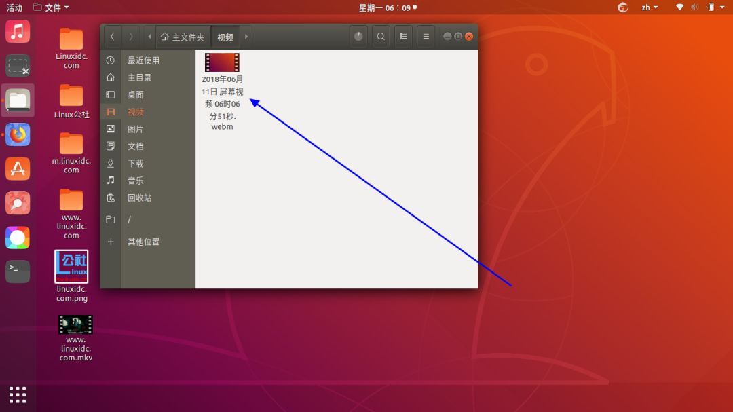Click the home icon beside 主目录
Screen dimensions: 733x412
click(x=111, y=77)
